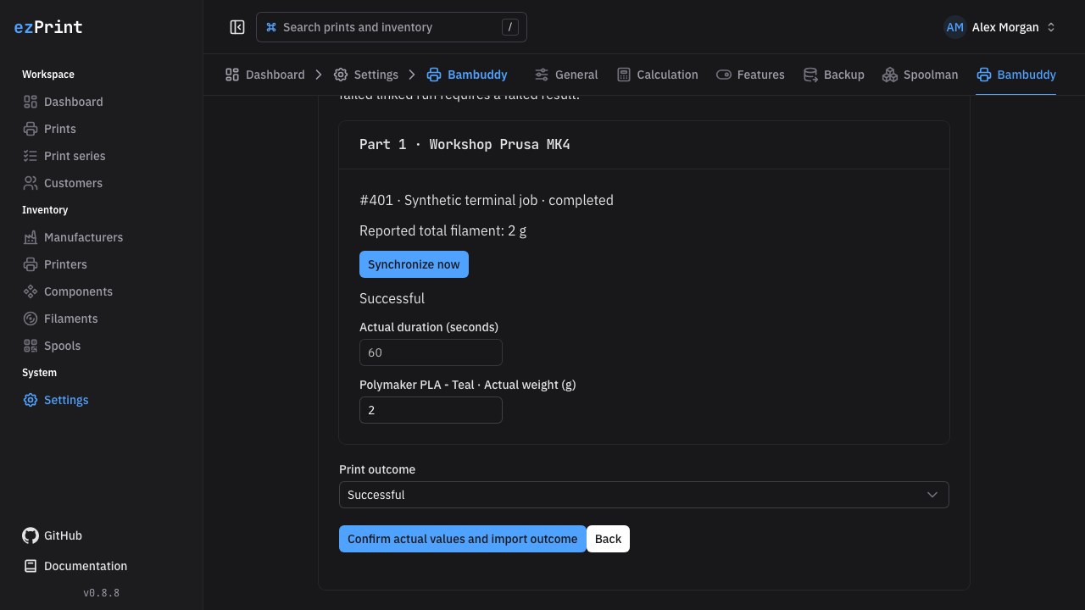Open the Backup tab
The width and height of the screenshot is (1085, 610).
tap(834, 75)
